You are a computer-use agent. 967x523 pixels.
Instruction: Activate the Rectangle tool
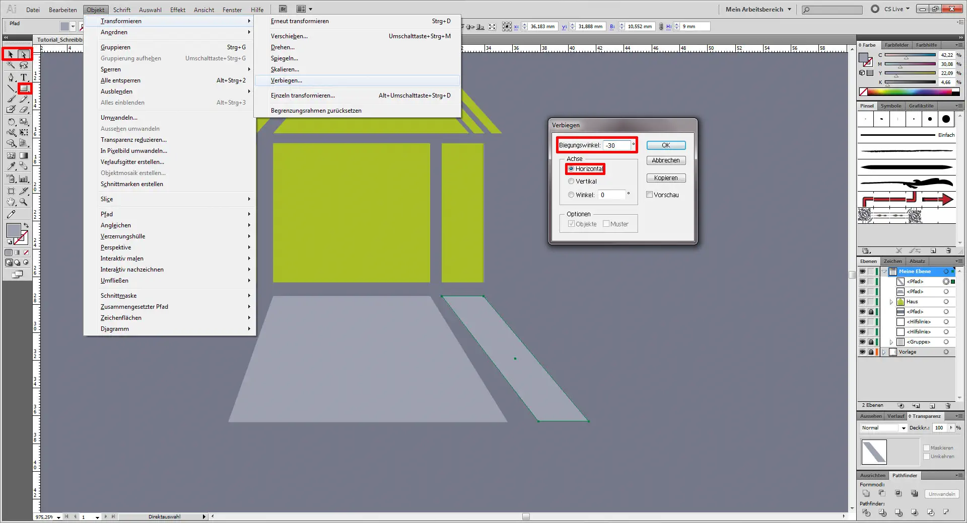click(x=24, y=87)
